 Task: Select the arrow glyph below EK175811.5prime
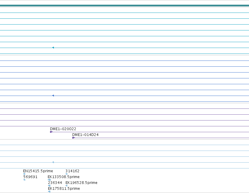(49, 192)
